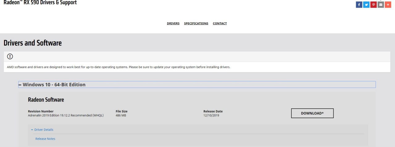395x147 pixels.
Task: Click the DOWNLOAD* button
Action: [x=312, y=113]
